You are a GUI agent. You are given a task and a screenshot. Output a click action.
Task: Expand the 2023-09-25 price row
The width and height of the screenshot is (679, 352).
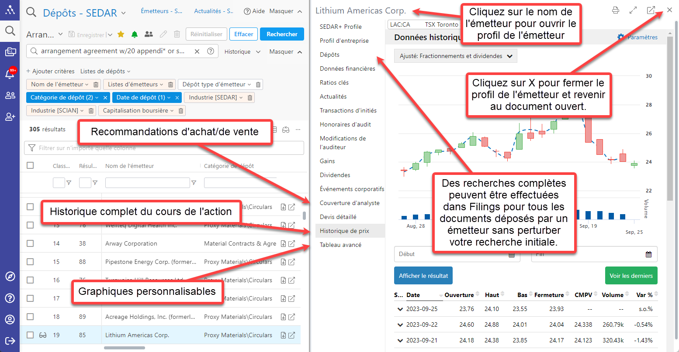400,309
